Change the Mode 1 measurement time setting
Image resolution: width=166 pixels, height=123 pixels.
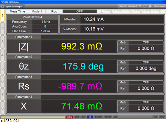point(37,11)
